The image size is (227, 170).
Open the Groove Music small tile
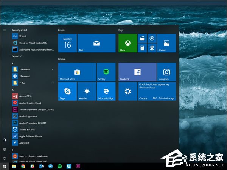point(152,38)
